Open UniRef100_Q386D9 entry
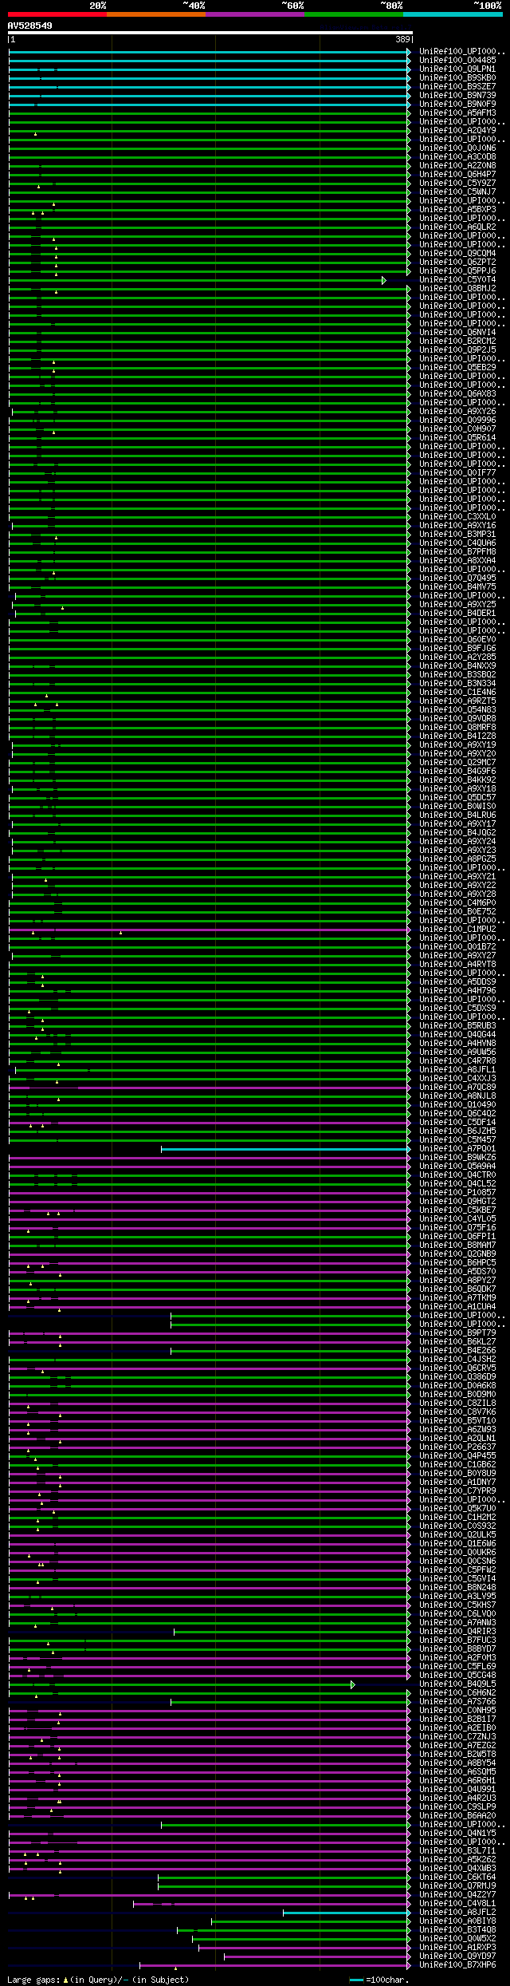This screenshot has width=510, height=1986. [457, 1377]
